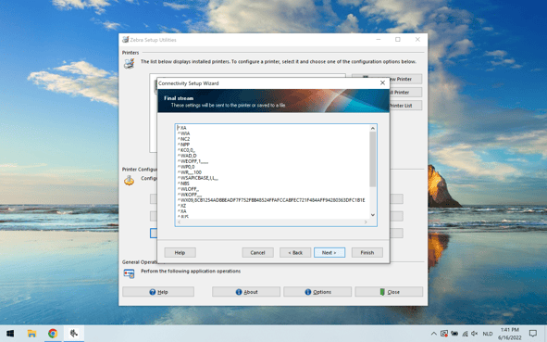Click the ^NC2 line in stream

coord(184,139)
